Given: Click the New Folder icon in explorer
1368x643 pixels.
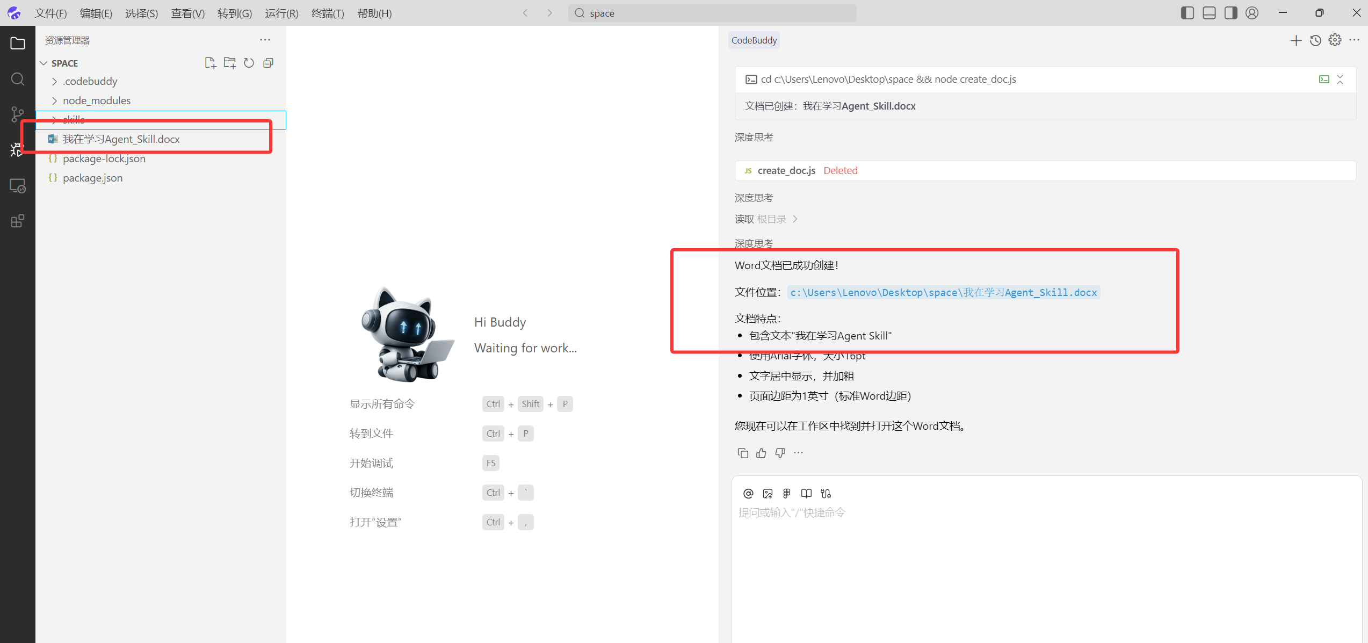Looking at the screenshot, I should [230, 63].
